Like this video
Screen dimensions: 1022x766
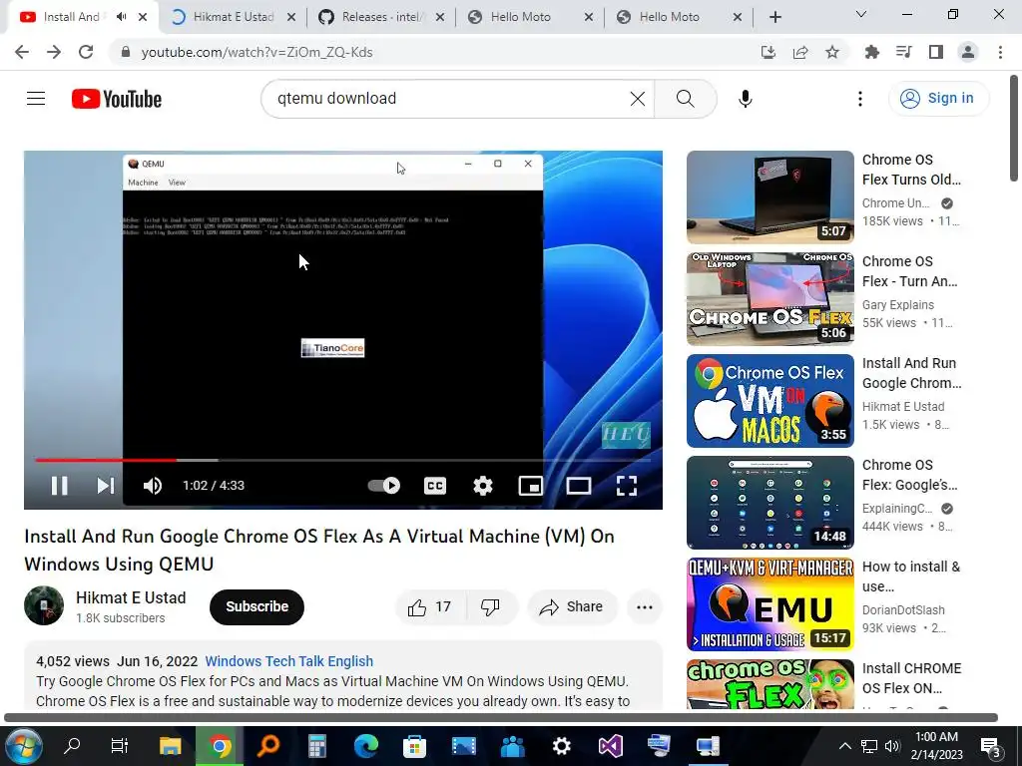click(x=430, y=607)
